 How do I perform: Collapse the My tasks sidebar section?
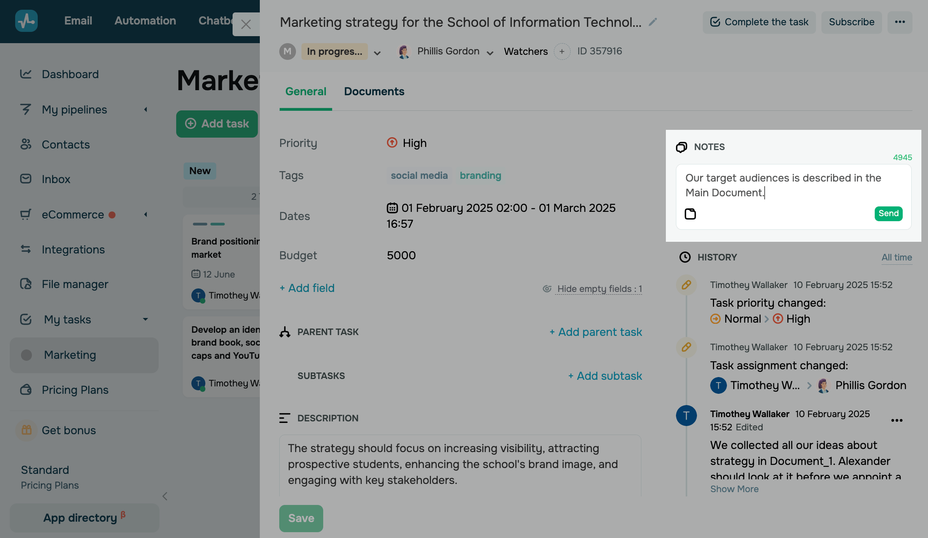click(x=145, y=319)
